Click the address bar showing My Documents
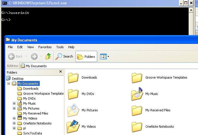Screen dimensions: 198x135 coord(109,66)
